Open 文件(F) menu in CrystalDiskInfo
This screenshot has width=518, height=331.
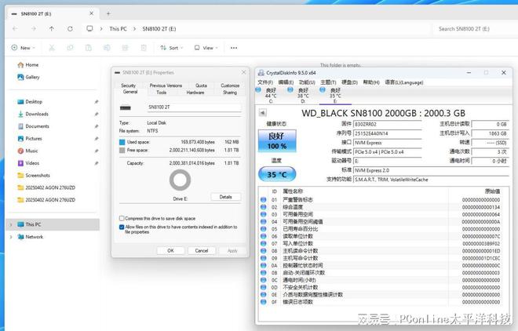coord(265,82)
